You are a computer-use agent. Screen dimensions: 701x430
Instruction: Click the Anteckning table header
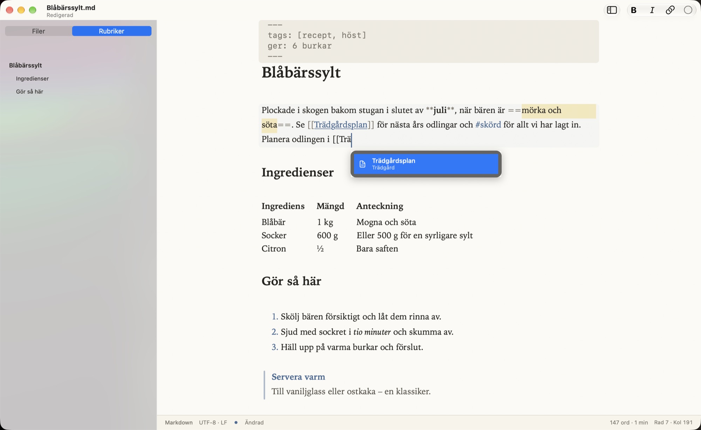tap(380, 206)
